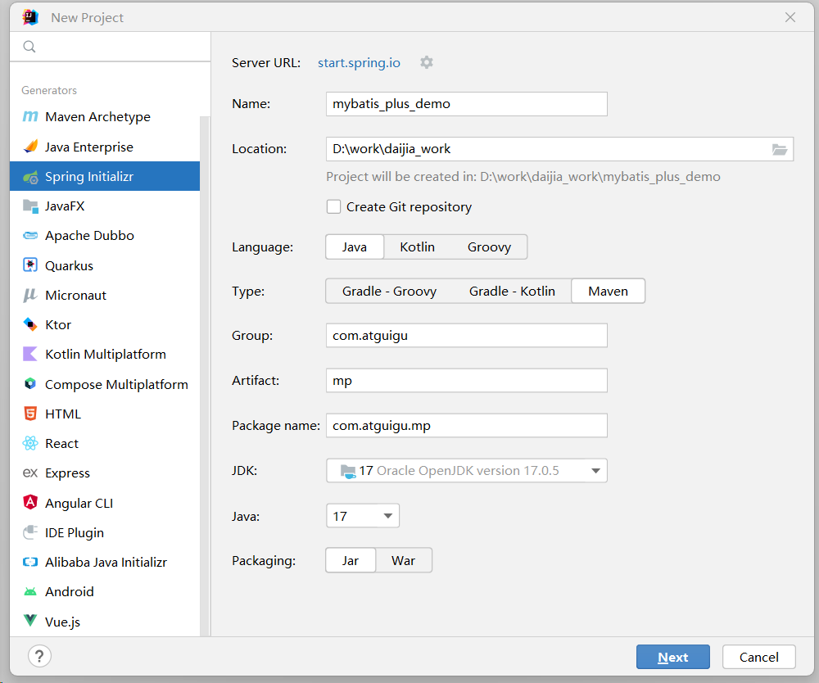The image size is (819, 683).
Task: Close the New Project dialog
Action: point(790,17)
